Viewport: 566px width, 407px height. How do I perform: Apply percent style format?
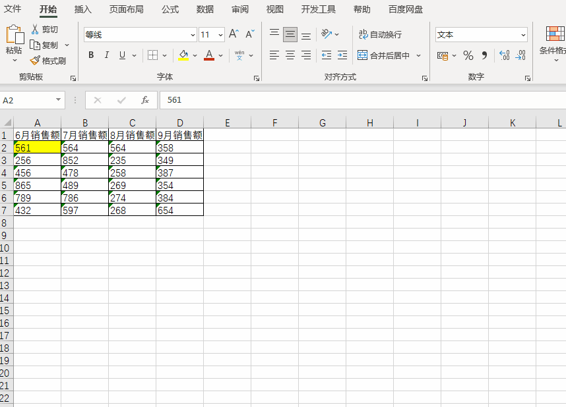pyautogui.click(x=468, y=55)
